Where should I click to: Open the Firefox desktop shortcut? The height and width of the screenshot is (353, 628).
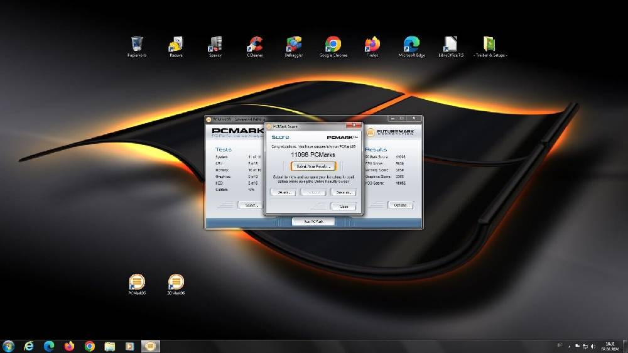(372, 46)
